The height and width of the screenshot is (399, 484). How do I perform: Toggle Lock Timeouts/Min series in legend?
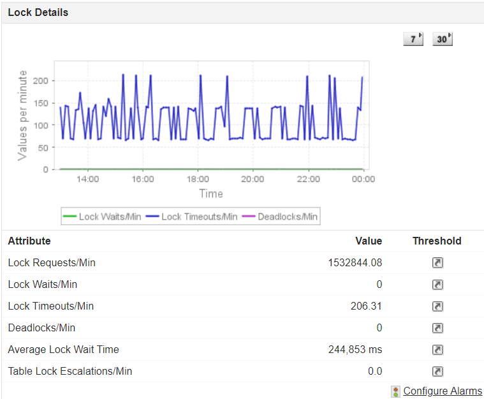[199, 217]
